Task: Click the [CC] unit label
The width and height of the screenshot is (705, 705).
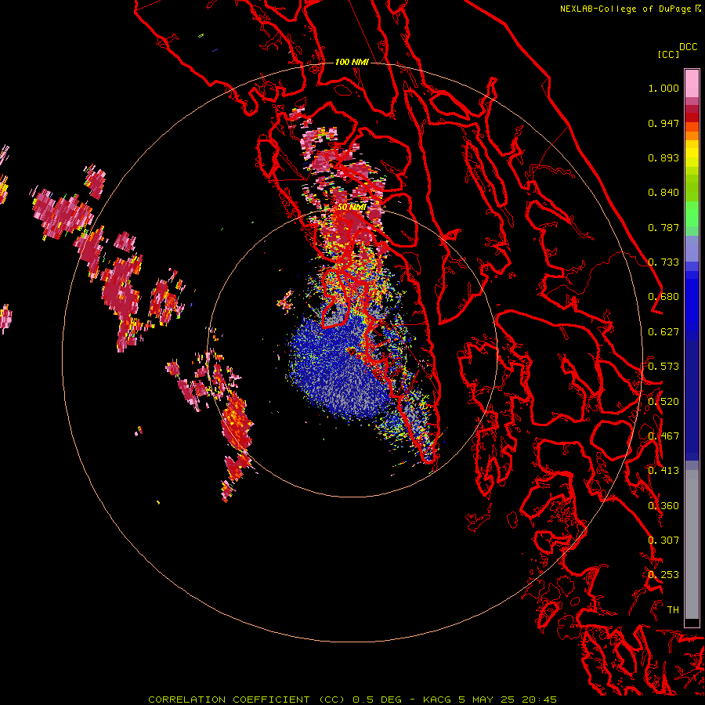Action: 668,55
